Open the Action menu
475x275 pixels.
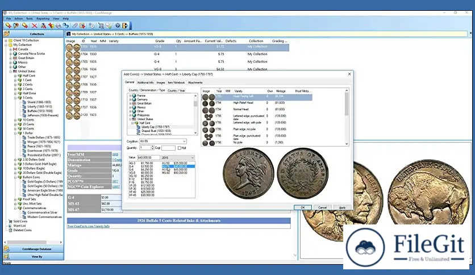point(19,19)
